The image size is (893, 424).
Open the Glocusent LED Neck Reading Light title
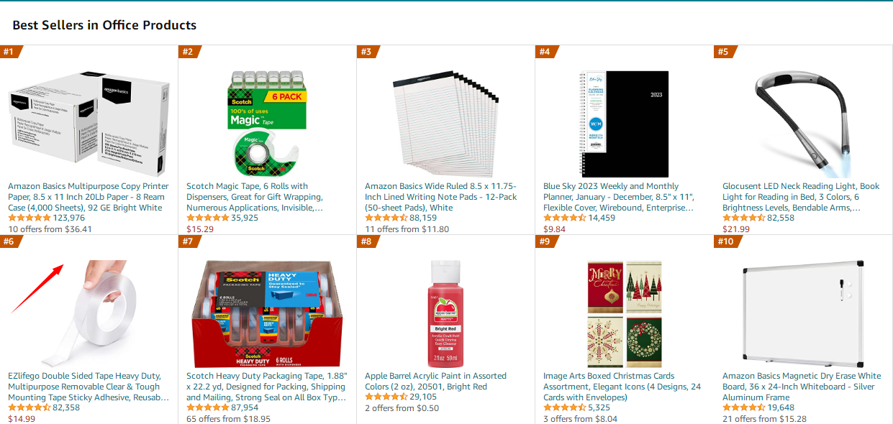click(x=800, y=197)
